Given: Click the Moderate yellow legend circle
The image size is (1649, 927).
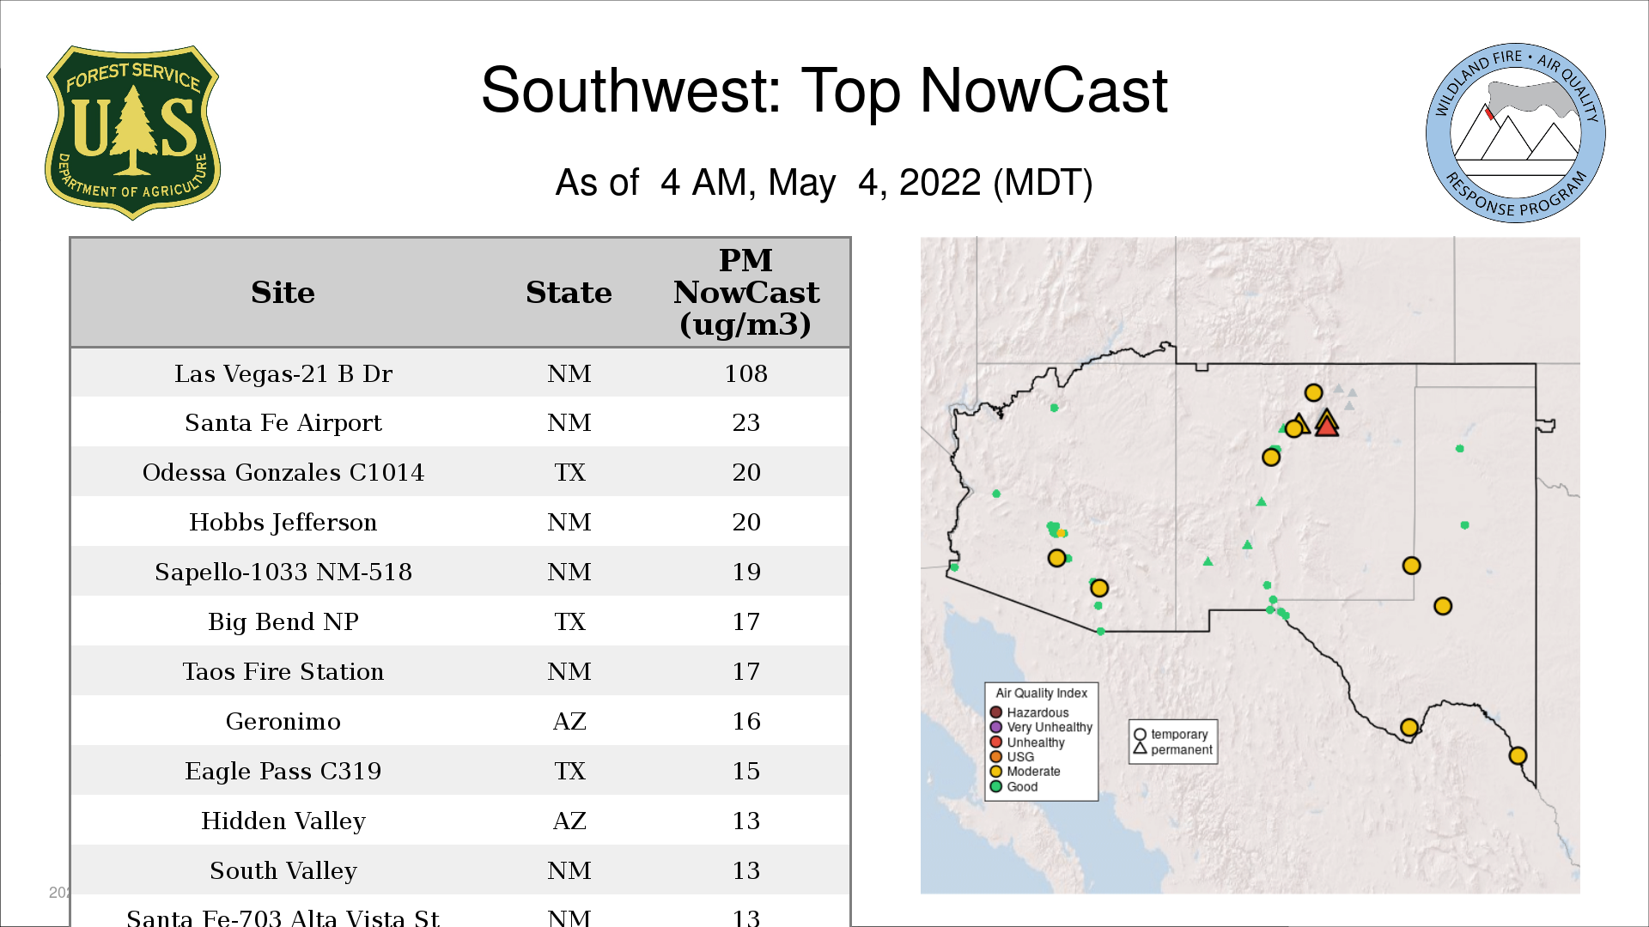Looking at the screenshot, I should tap(996, 772).
